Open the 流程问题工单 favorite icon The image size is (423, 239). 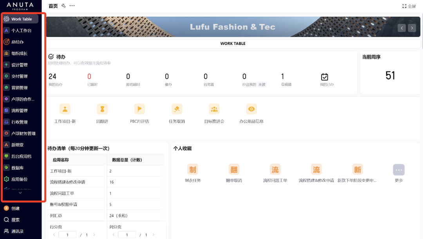[x=275, y=170]
